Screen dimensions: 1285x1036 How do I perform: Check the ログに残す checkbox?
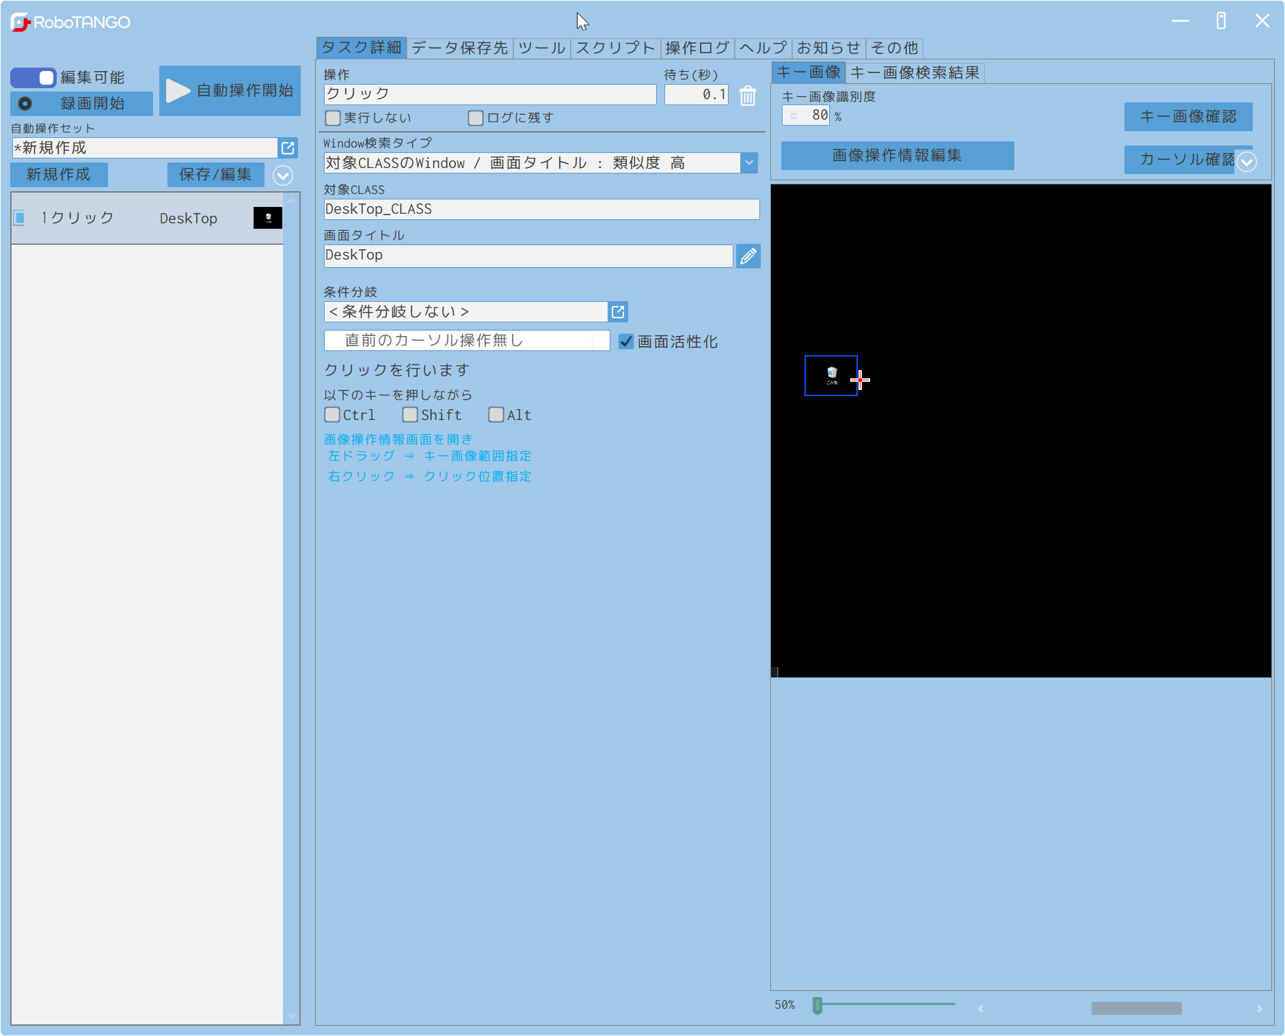tap(476, 118)
